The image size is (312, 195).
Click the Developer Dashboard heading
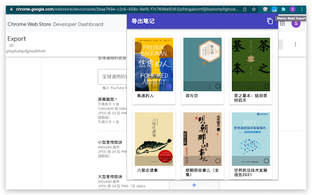click(78, 24)
